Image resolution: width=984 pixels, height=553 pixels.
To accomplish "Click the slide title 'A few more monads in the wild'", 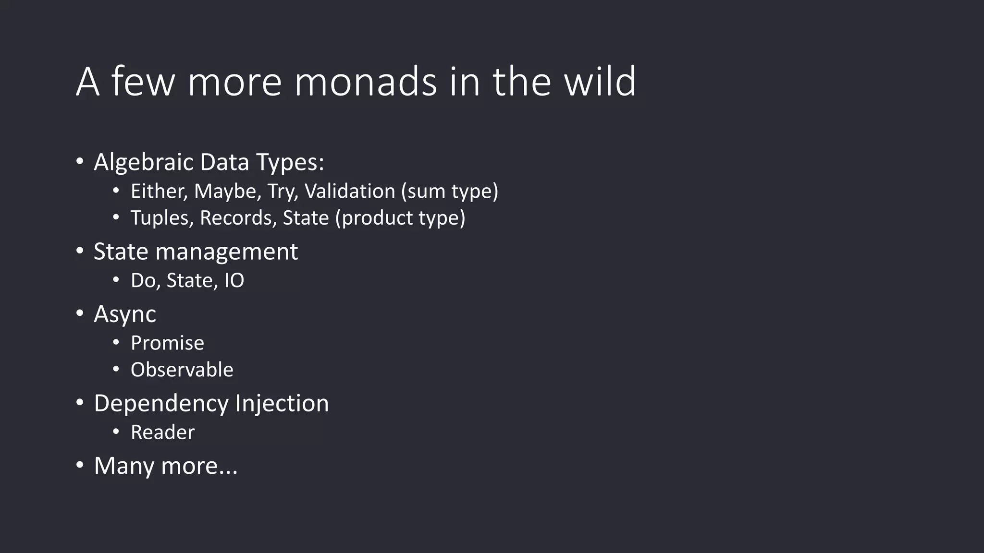I will pyautogui.click(x=356, y=82).
